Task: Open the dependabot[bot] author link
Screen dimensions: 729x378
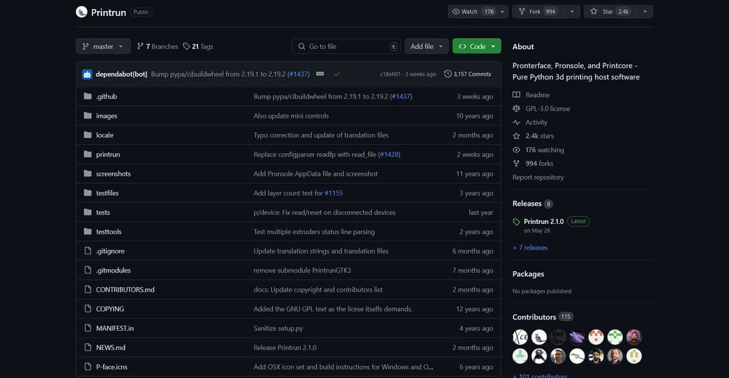Action: 122,74
